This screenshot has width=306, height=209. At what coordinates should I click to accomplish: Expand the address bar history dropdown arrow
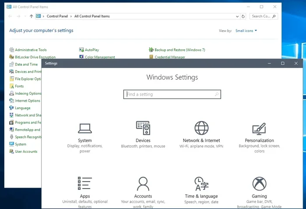pos(237,16)
